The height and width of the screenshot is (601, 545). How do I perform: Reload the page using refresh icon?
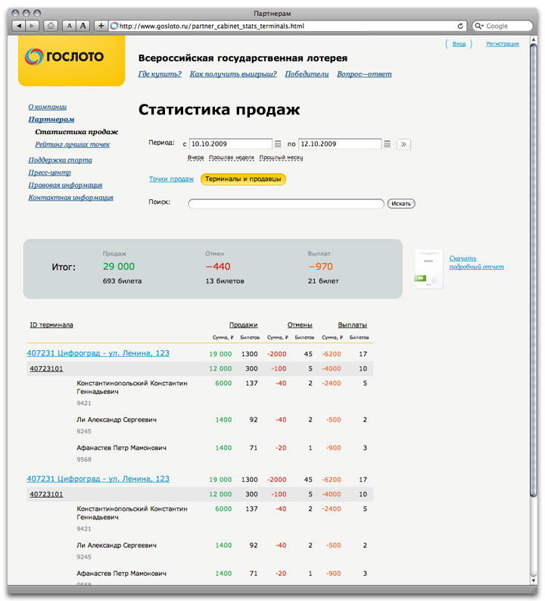click(460, 26)
